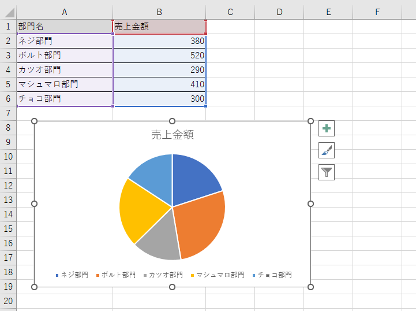Click the カツオ部門 legend entry

click(x=165, y=275)
